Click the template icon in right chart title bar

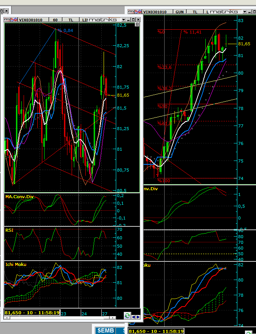pyautogui.click(x=131, y=12)
